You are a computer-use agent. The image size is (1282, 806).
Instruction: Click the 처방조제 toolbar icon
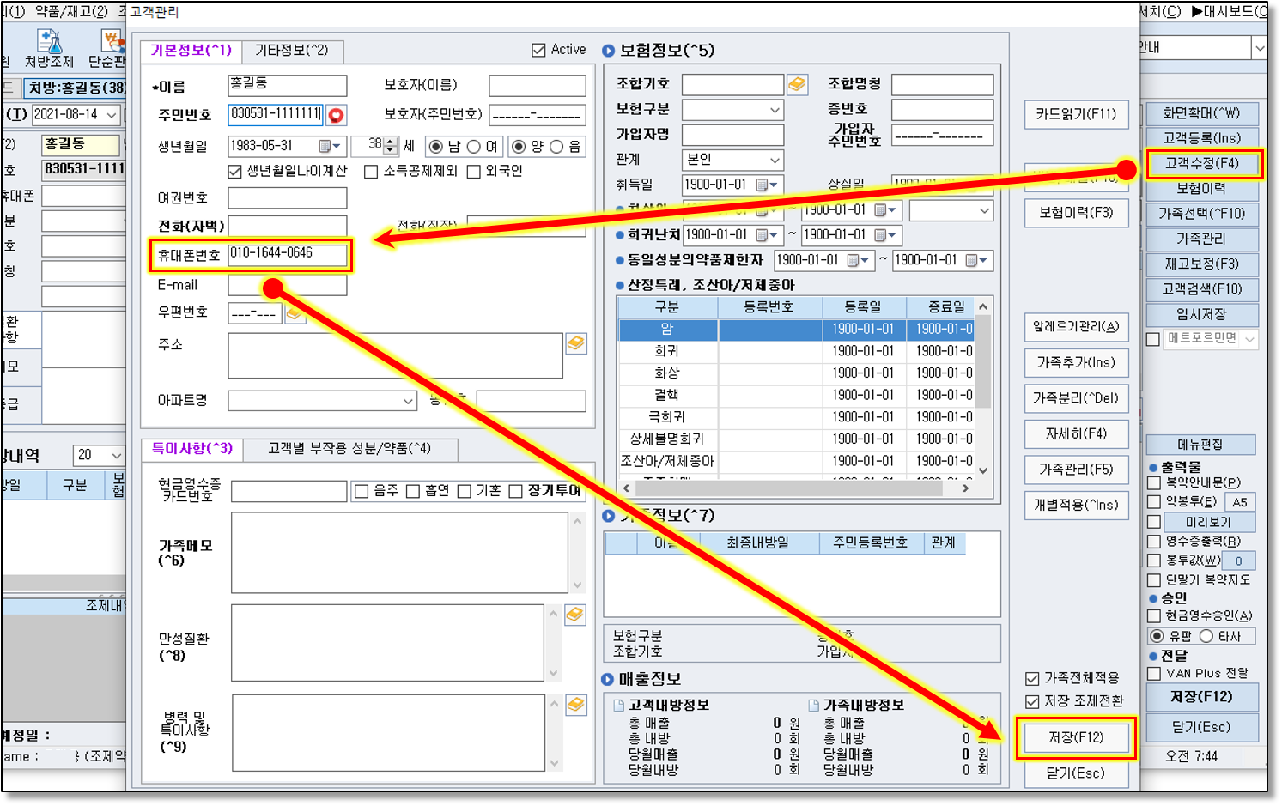[x=49, y=49]
